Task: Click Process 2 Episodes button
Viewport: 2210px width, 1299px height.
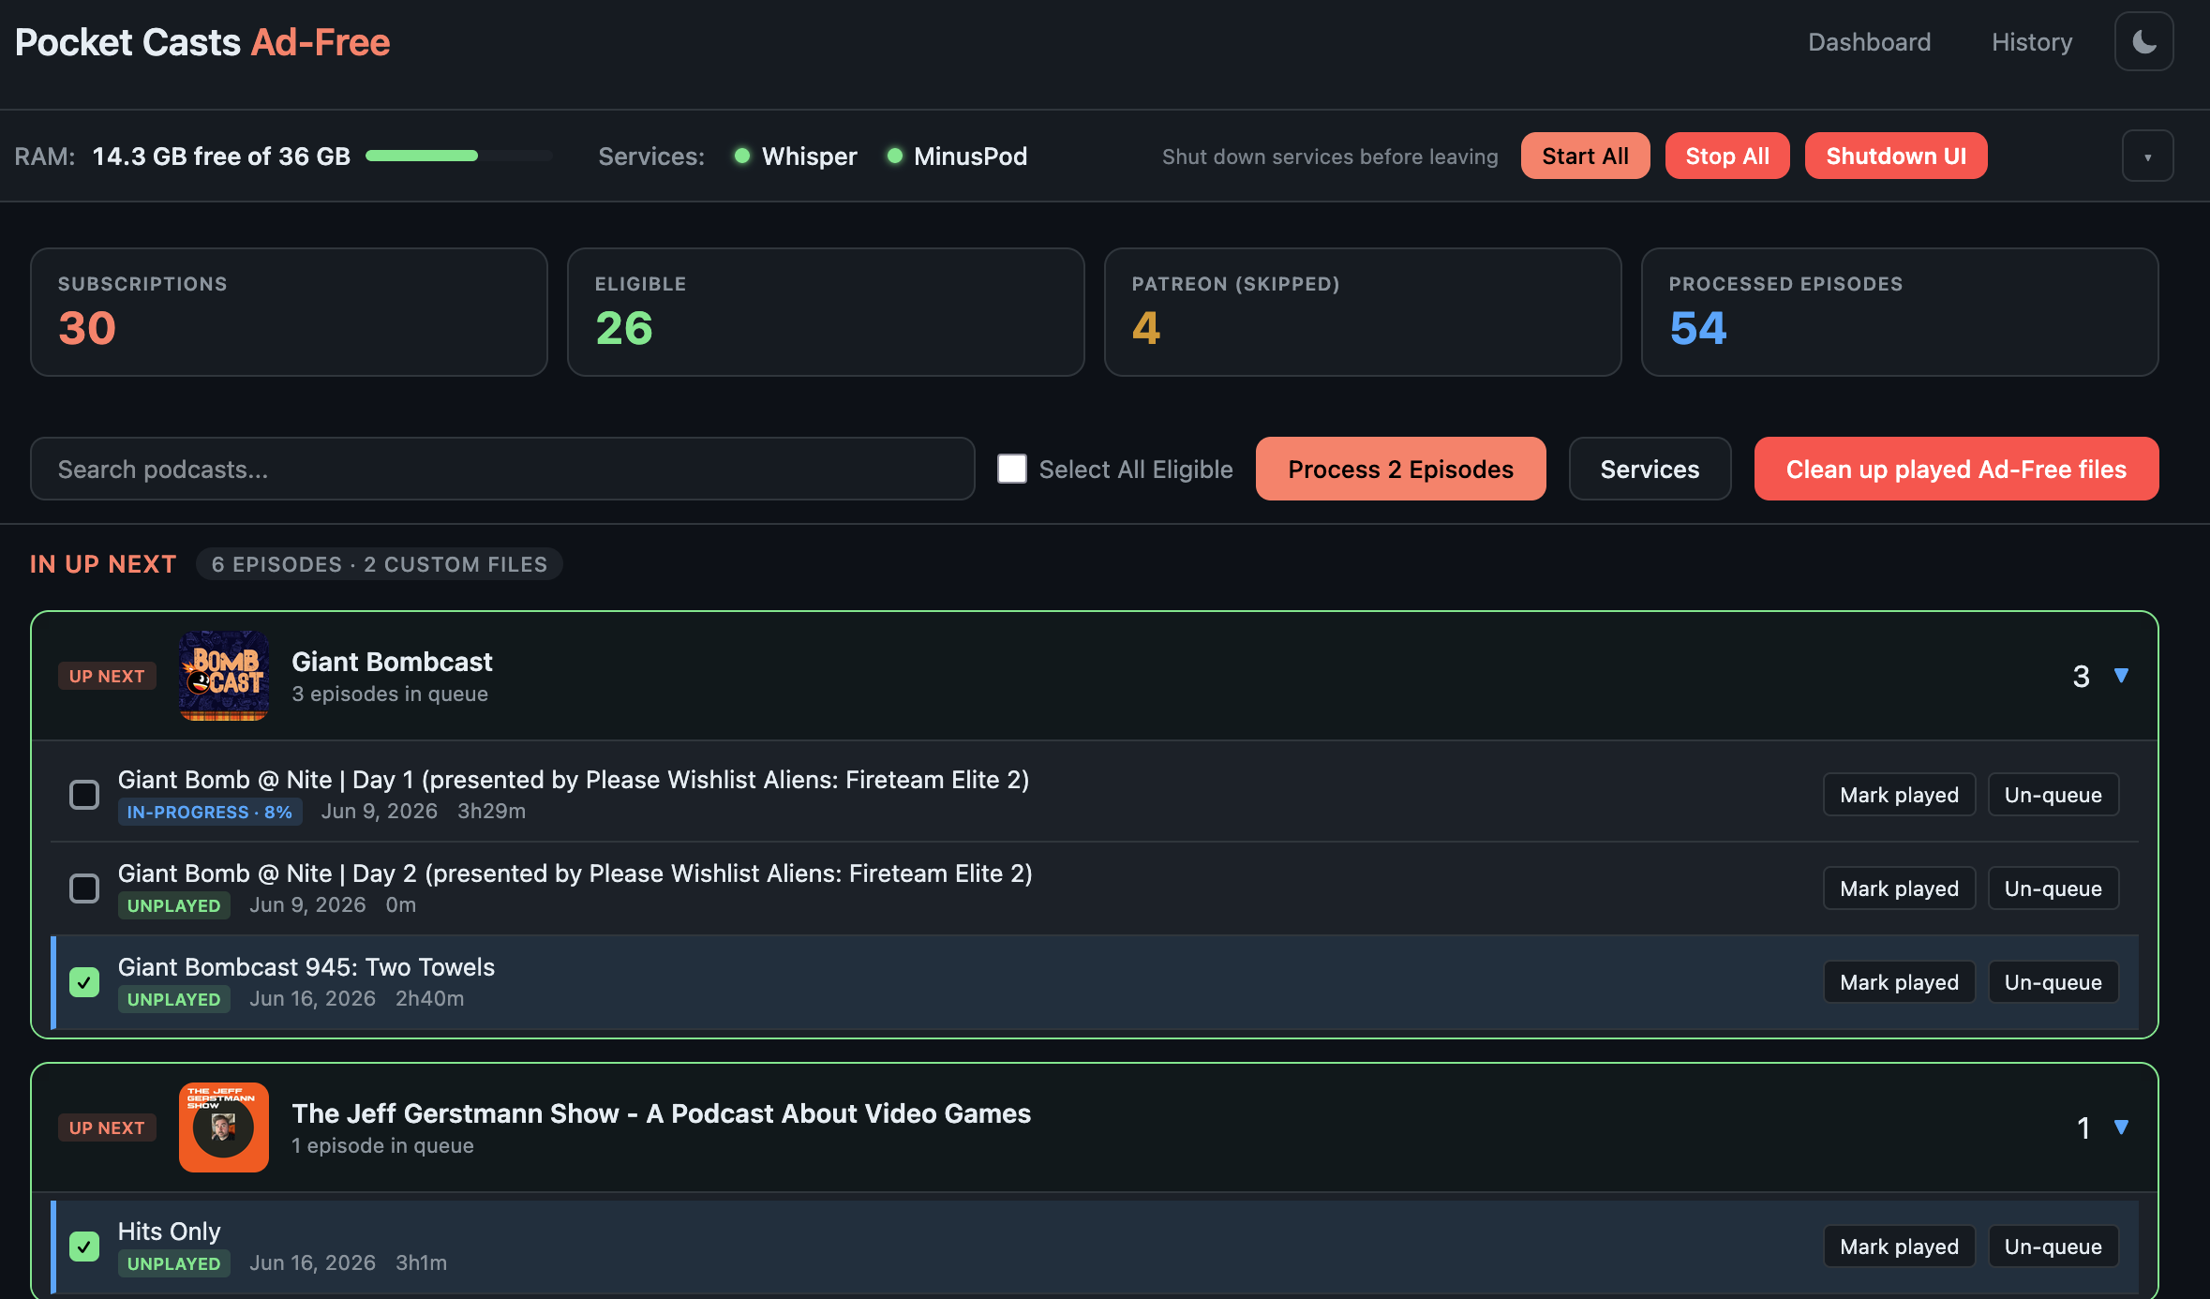Action: 1400,469
